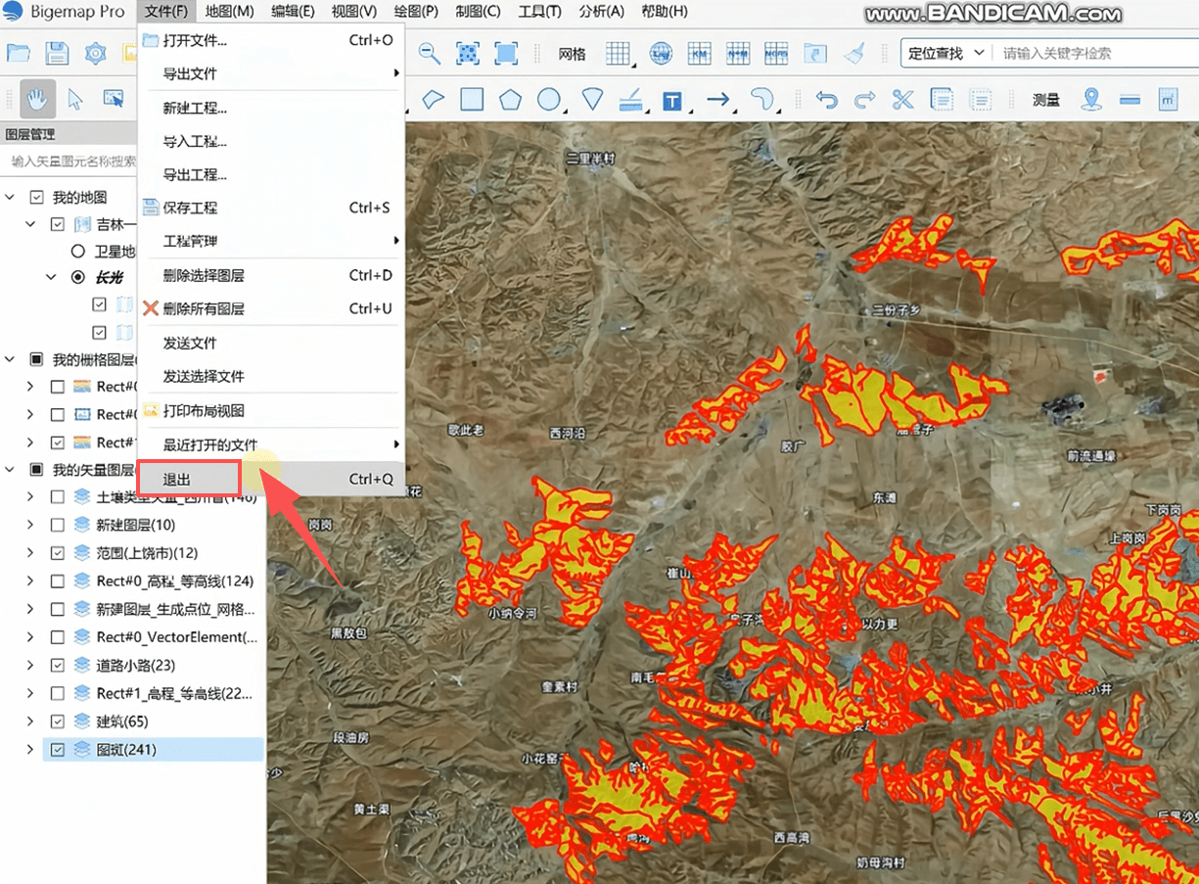Open the 编辑(E) menu
Screen dimensions: 1199x884
tap(293, 12)
